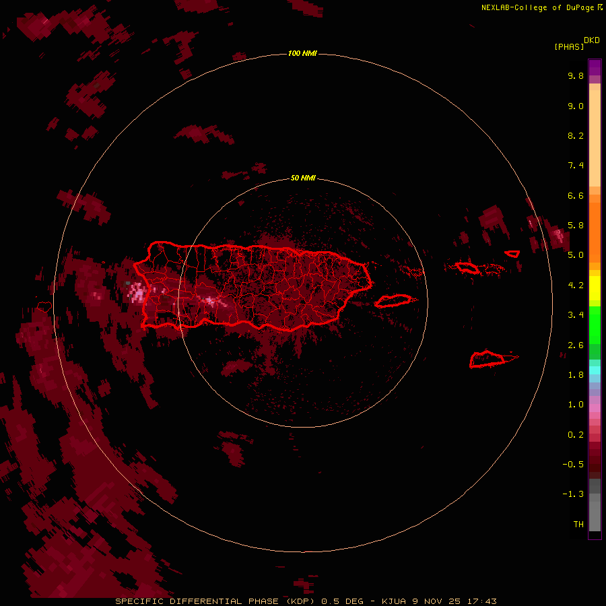Click the 4.2 scale label

click(576, 285)
